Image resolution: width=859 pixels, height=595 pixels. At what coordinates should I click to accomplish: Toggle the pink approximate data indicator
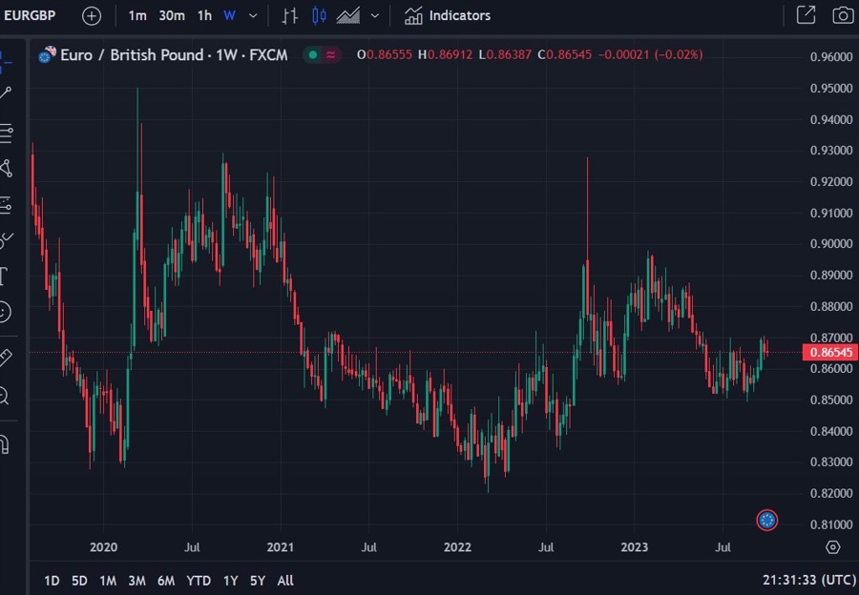[x=330, y=55]
